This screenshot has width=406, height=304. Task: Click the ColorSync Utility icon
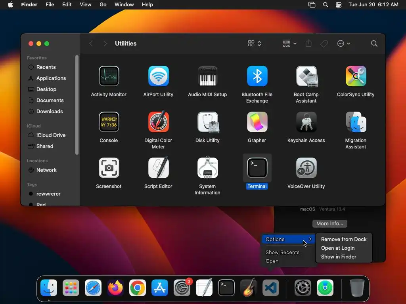[x=356, y=76]
